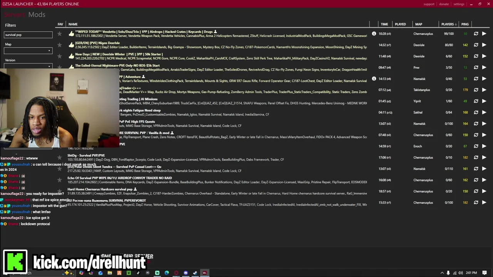Sort list by PING column header

465,24
